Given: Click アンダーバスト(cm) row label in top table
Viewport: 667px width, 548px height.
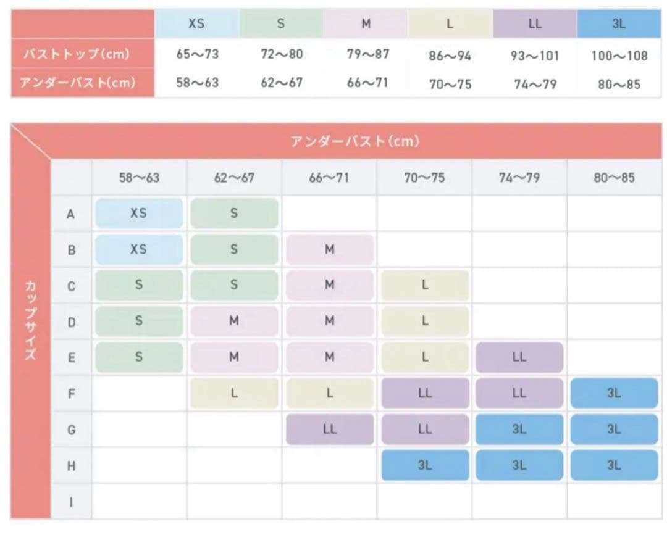Looking at the screenshot, I should click(x=77, y=83).
